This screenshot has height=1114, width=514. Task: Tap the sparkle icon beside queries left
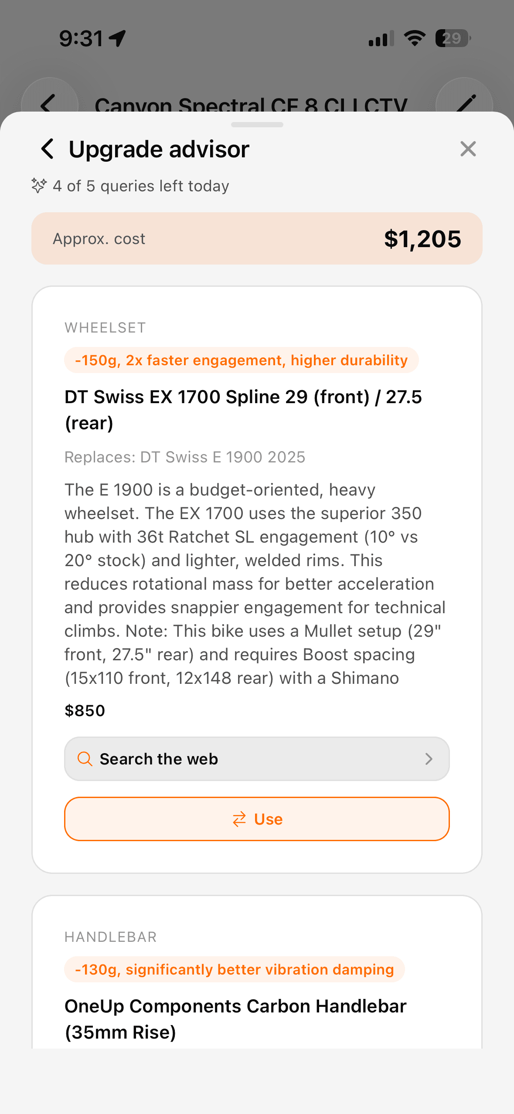coord(39,186)
